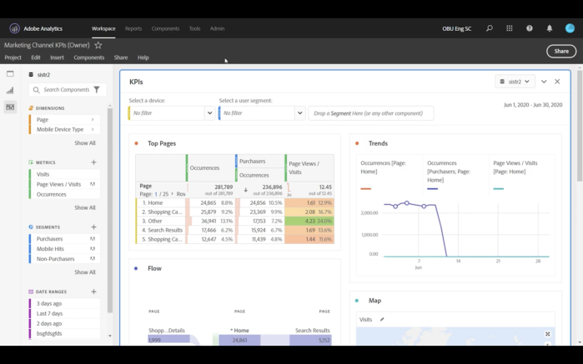Click the user profile avatar

(570, 28)
